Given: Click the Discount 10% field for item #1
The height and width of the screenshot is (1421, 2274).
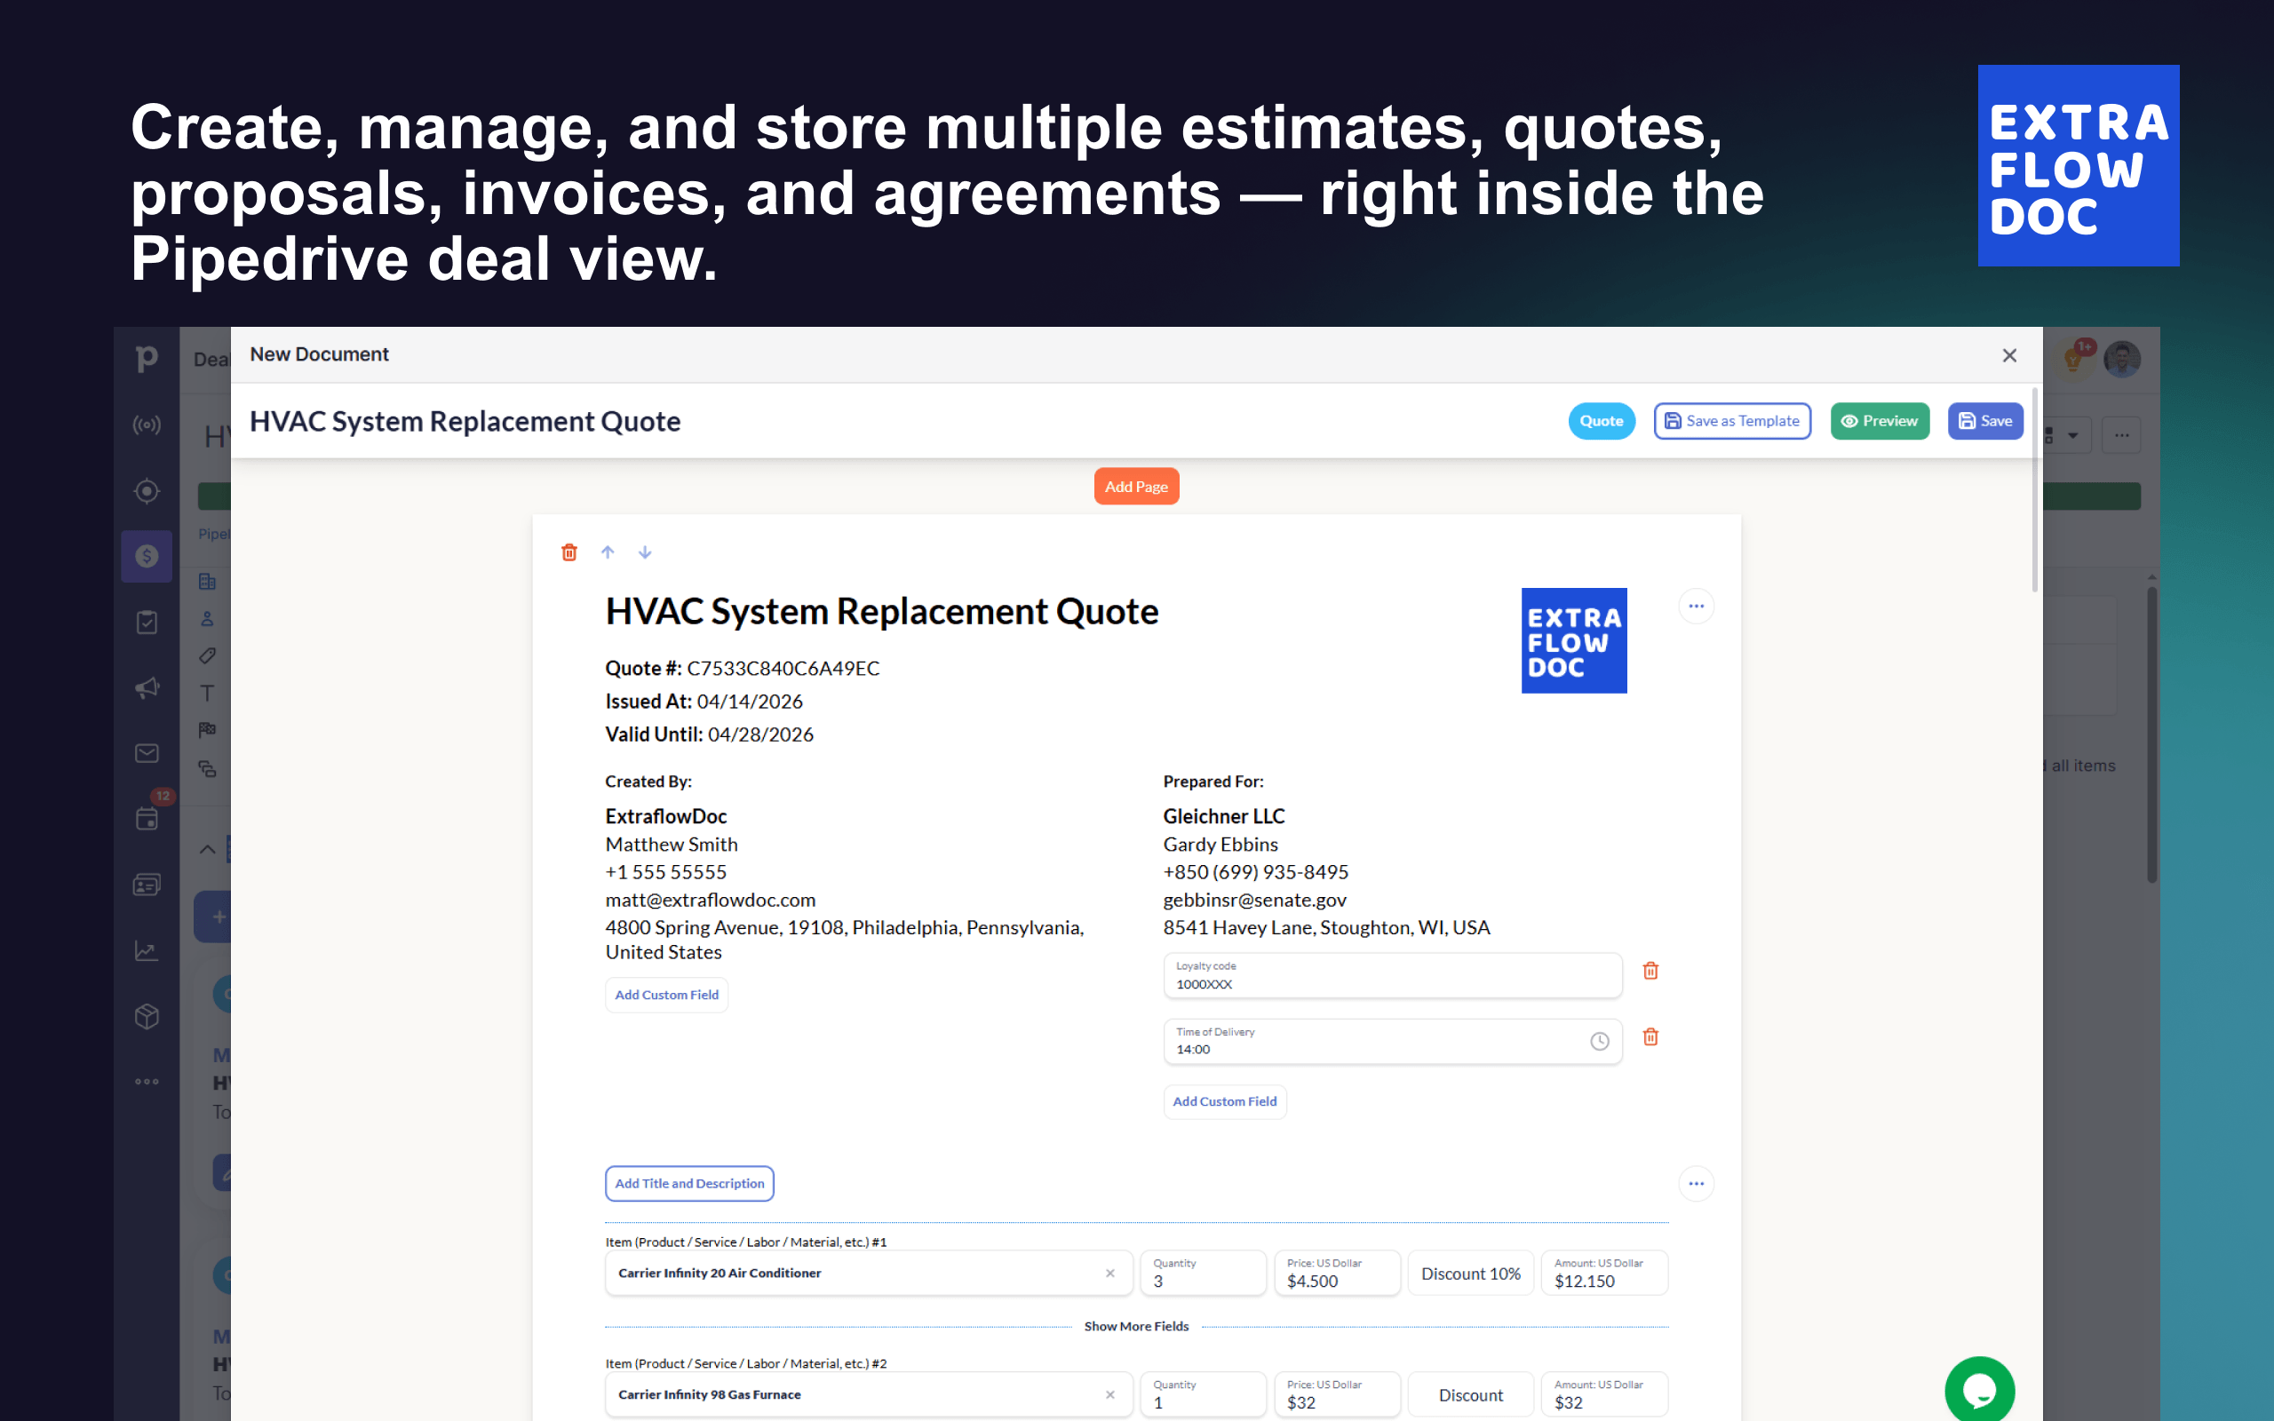Looking at the screenshot, I should (1471, 1274).
